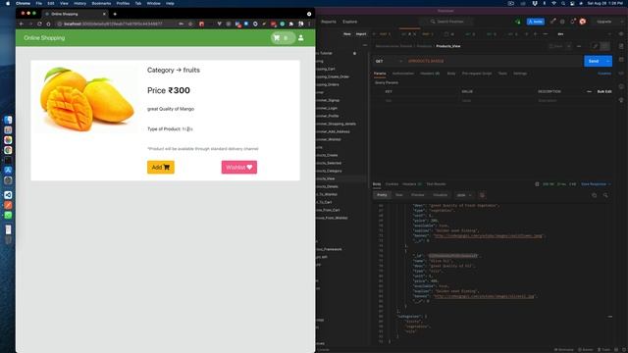Screen dimensions: 628x353
Task: Open the Cookies link beside the request tabs
Action: coord(604,74)
